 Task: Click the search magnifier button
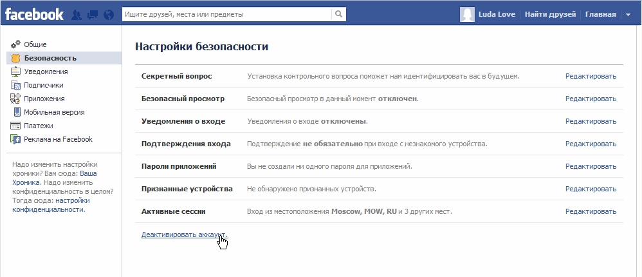click(x=338, y=14)
